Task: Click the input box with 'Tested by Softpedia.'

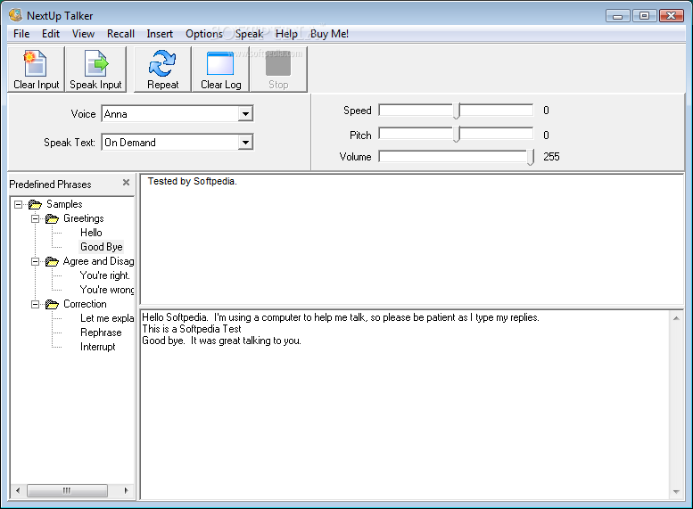Action: pyautogui.click(x=412, y=239)
